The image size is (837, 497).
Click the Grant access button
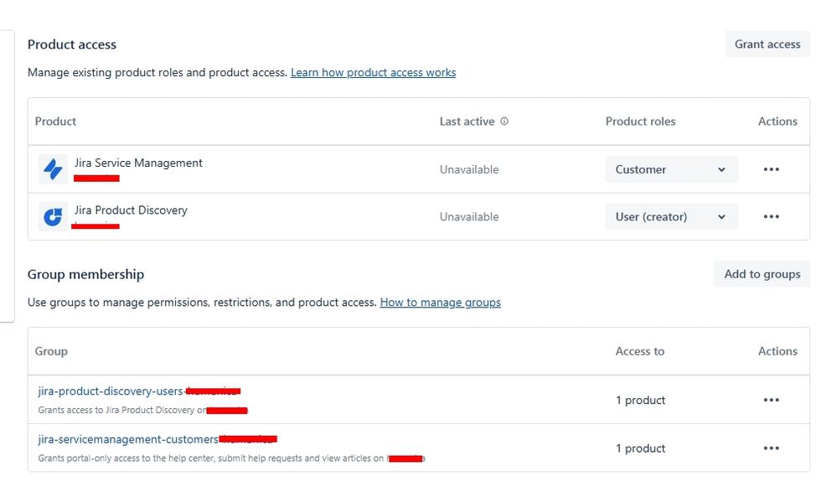pyautogui.click(x=767, y=44)
